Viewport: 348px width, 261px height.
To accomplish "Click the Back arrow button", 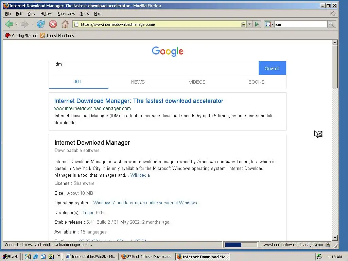I will [x=9, y=24].
